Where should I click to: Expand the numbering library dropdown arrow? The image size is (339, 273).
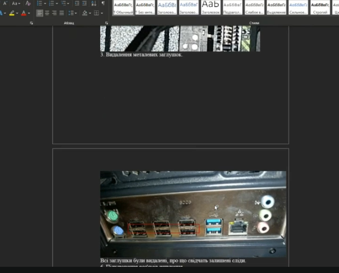click(x=57, y=4)
